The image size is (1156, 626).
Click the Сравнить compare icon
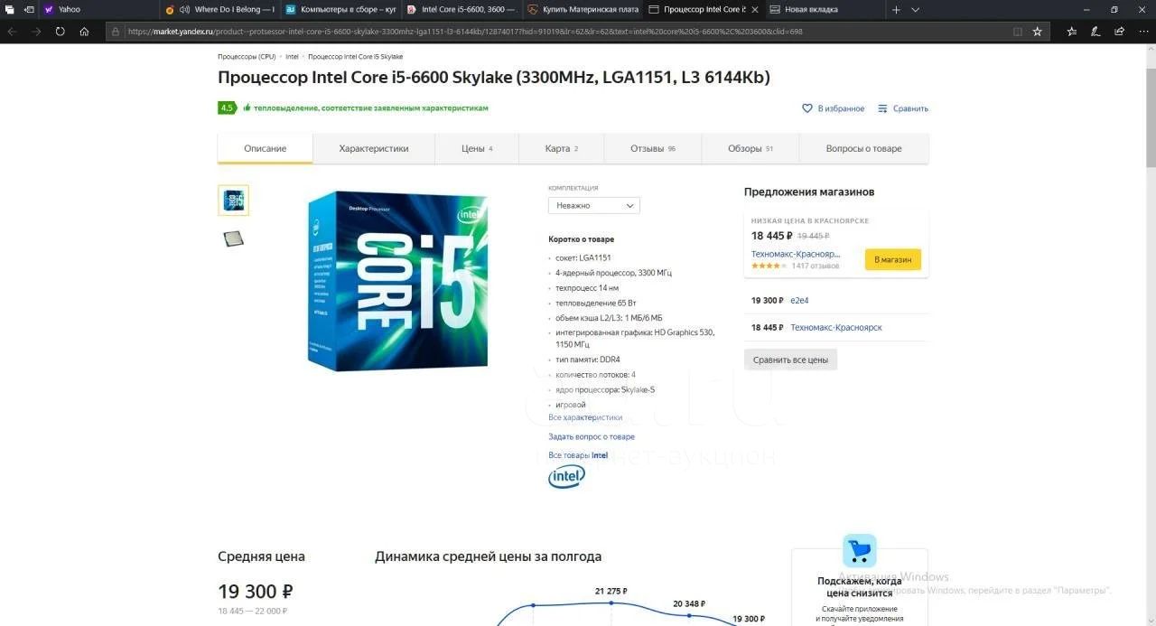pos(882,108)
